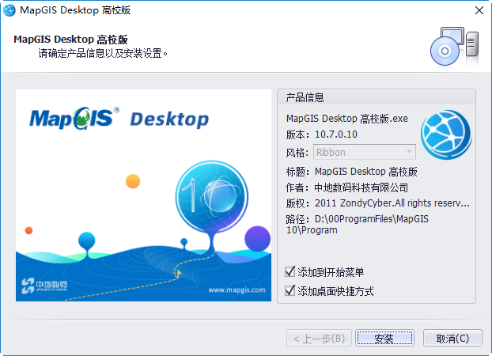Uncheck 添加桌面快捷方式 option

click(290, 291)
